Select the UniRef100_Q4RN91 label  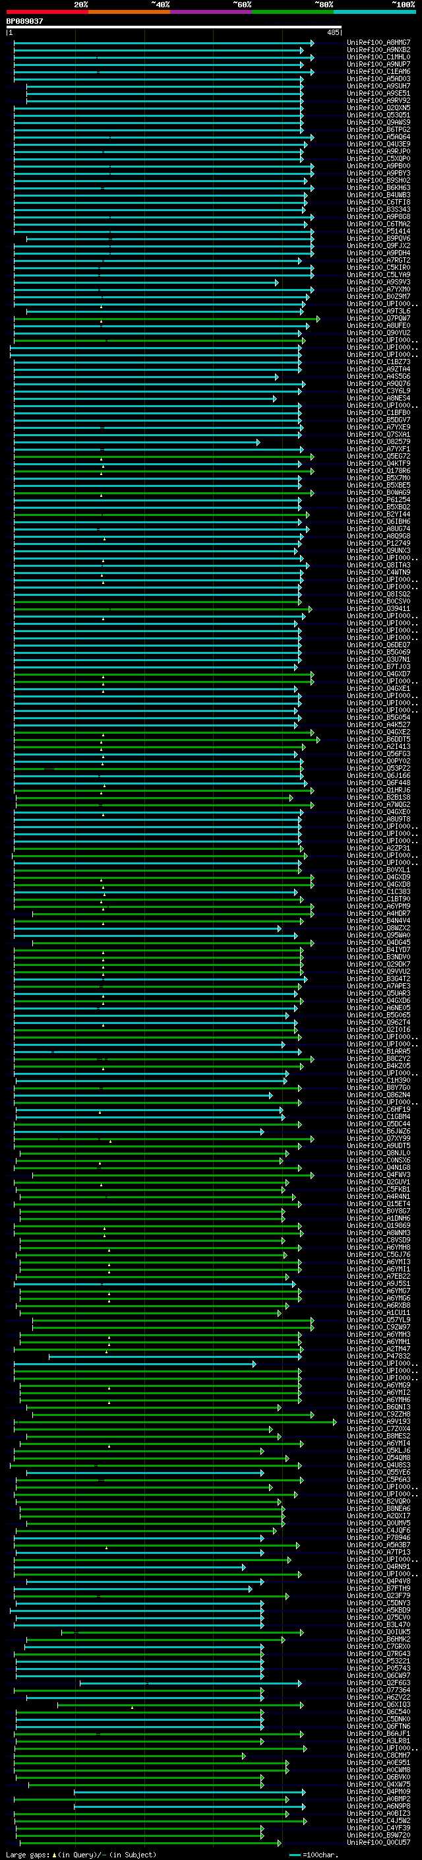(378, 1567)
